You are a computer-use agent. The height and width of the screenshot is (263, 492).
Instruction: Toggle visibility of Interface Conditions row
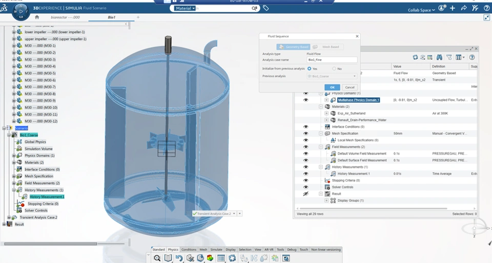click(x=305, y=127)
